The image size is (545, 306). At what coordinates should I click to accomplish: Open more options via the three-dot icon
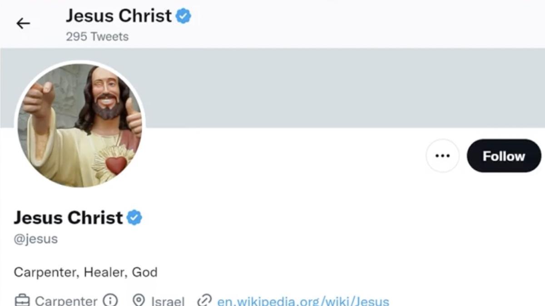(442, 155)
